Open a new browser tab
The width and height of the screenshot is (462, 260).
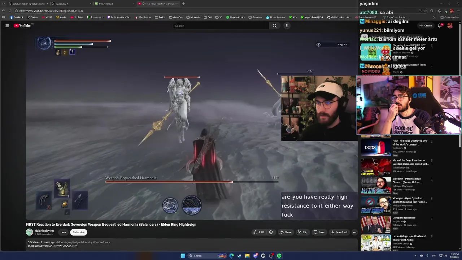point(183,4)
